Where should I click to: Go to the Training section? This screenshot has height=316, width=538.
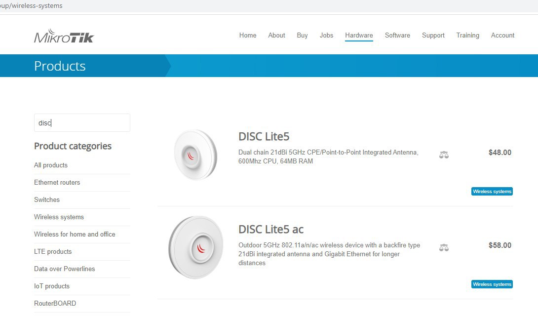(467, 36)
